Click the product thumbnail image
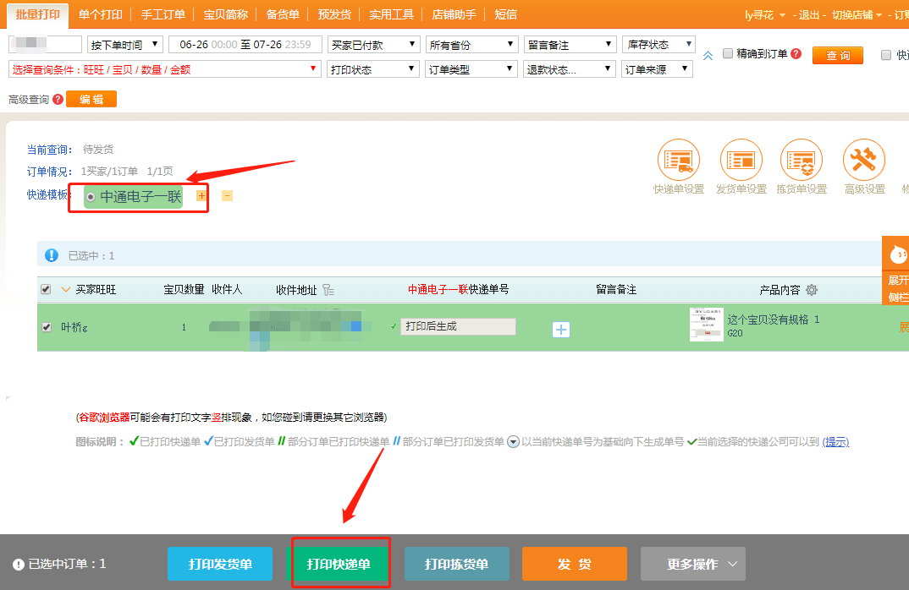909x590 pixels. click(x=706, y=325)
